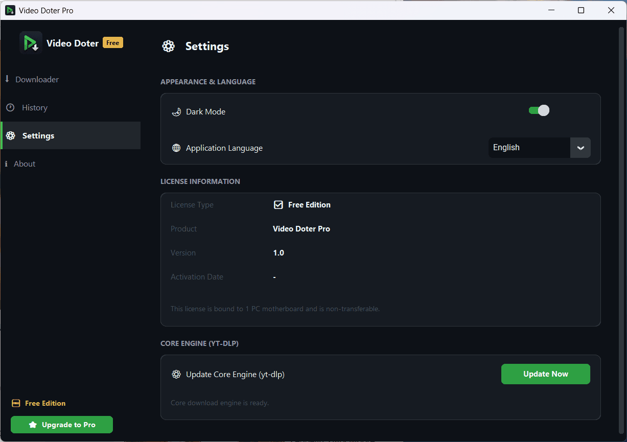Click the APPEARANCE & LANGUAGE section heading
Screen dimensions: 627x442
tap(208, 82)
